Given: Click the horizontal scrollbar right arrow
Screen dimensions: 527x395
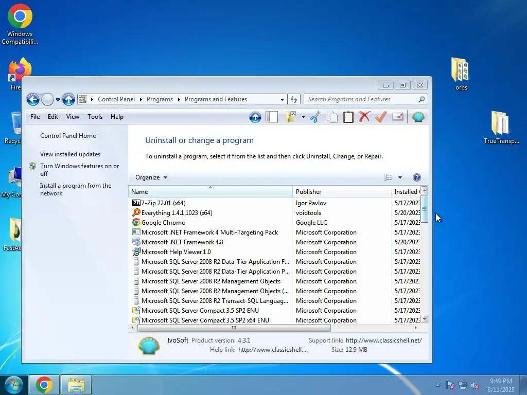Looking at the screenshot, I should (416, 328).
